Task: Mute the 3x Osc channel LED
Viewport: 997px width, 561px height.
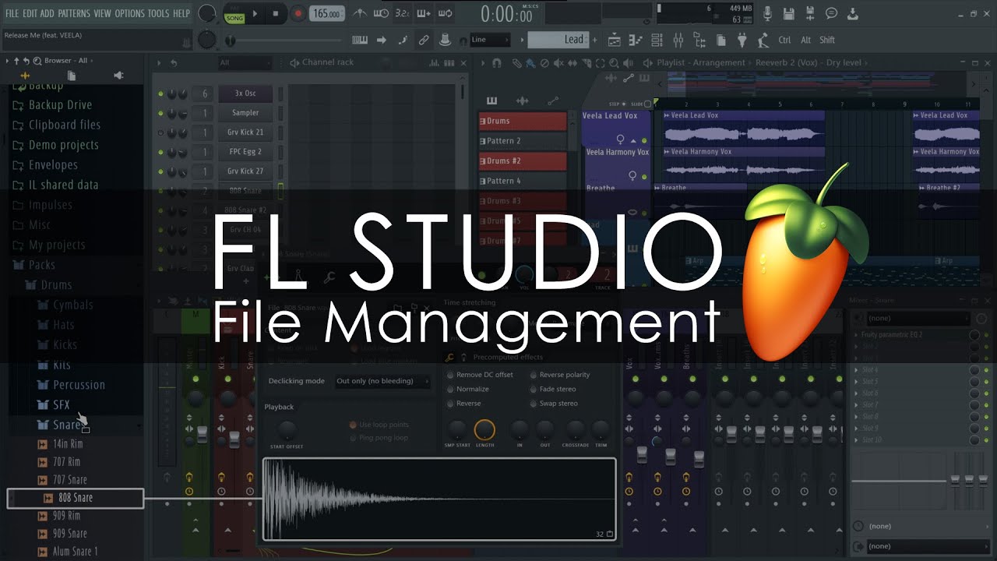Action: click(x=161, y=93)
